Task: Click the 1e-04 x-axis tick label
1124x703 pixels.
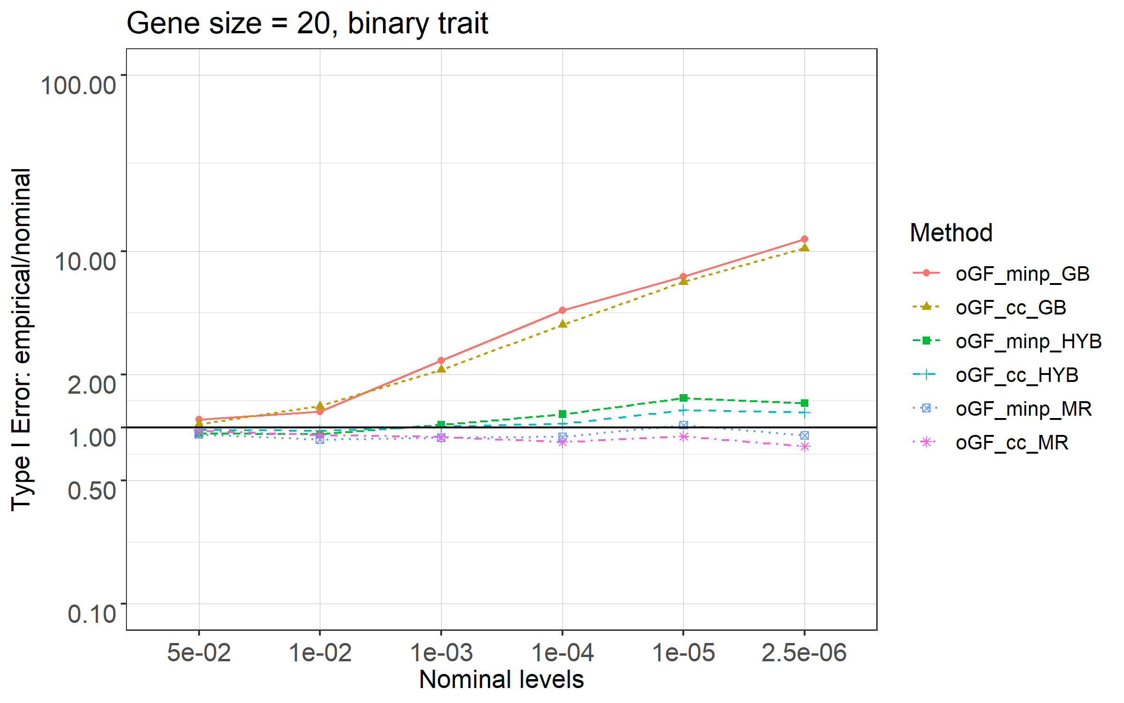Action: click(x=562, y=652)
